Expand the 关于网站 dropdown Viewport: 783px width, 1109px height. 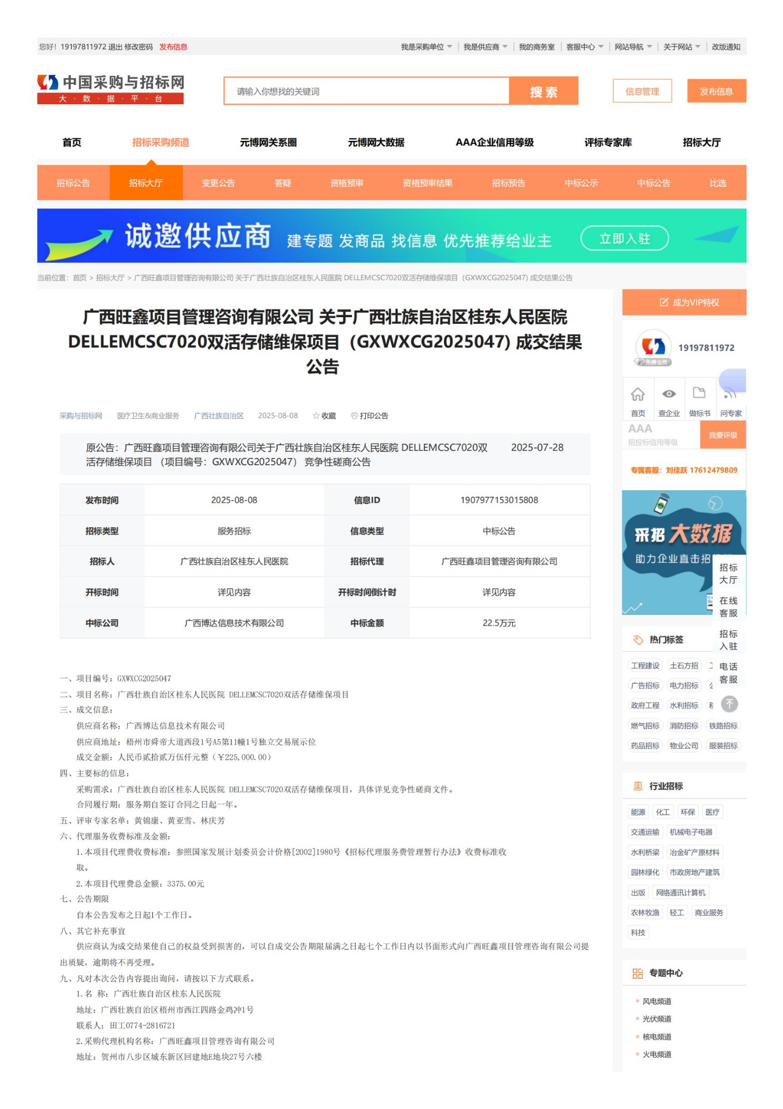682,47
